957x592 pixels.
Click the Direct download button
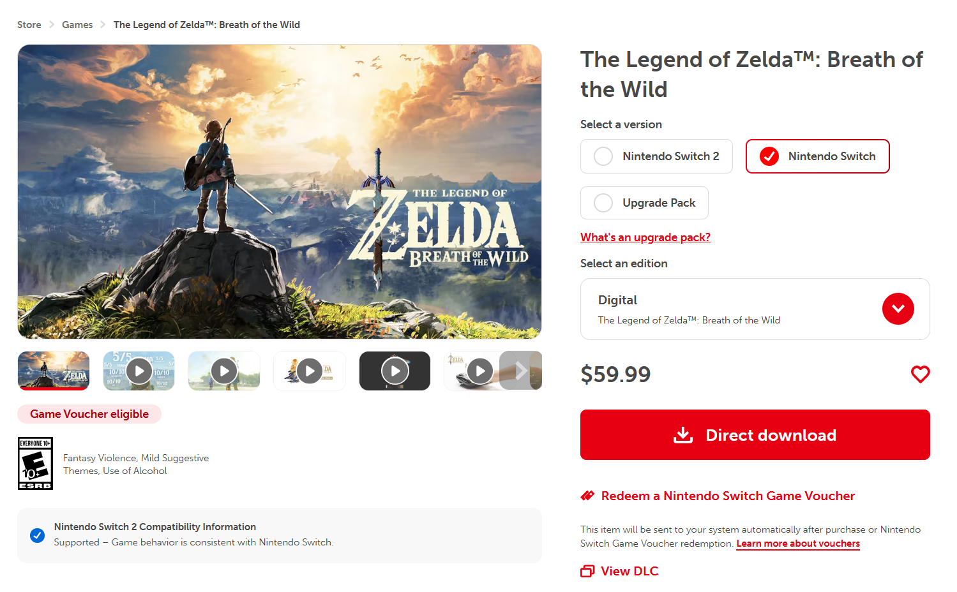pyautogui.click(x=755, y=435)
